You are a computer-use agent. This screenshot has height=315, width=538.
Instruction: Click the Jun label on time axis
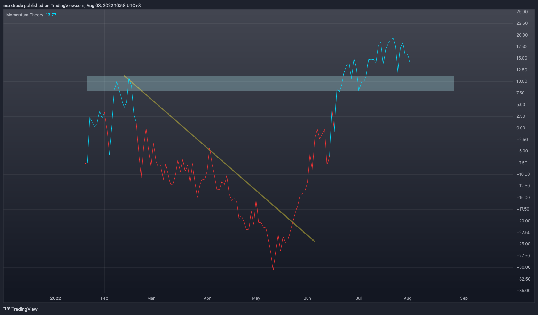(x=307, y=298)
